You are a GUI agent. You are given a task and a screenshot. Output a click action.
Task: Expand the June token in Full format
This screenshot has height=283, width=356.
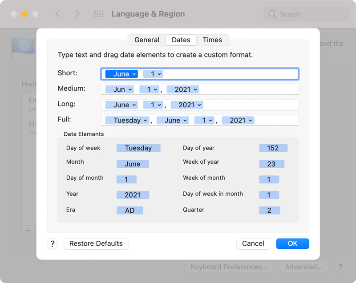coord(173,120)
